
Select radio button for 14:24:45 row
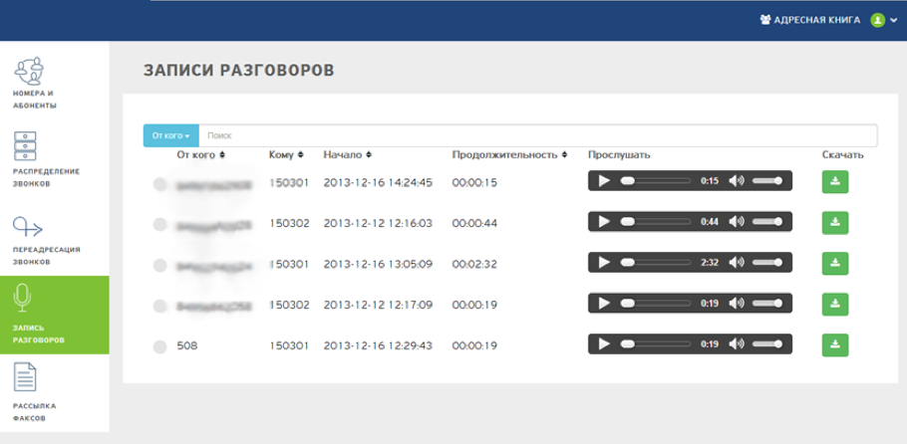pos(159,184)
